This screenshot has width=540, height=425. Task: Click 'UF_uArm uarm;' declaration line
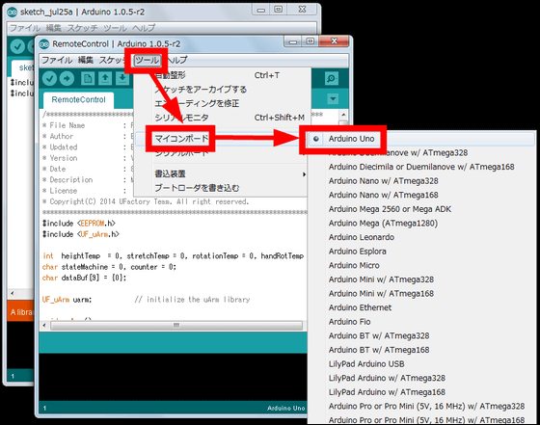coord(67,300)
